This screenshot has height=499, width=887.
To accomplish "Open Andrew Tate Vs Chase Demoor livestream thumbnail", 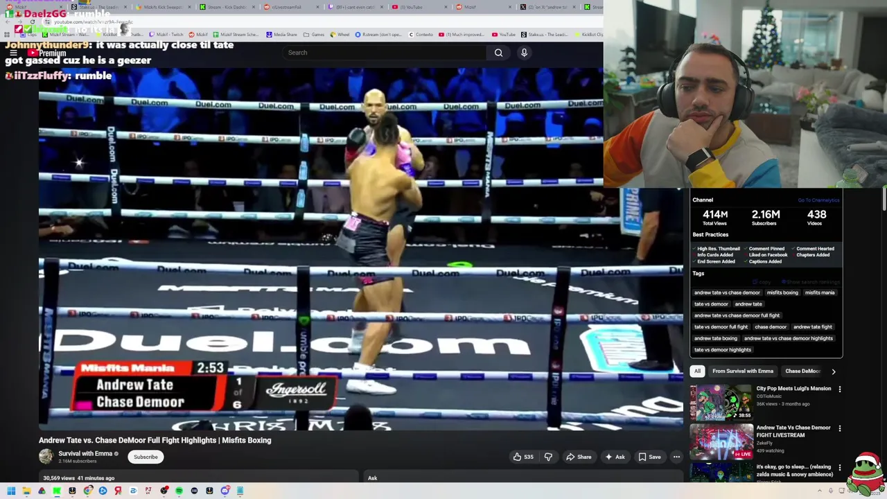I will [721, 441].
